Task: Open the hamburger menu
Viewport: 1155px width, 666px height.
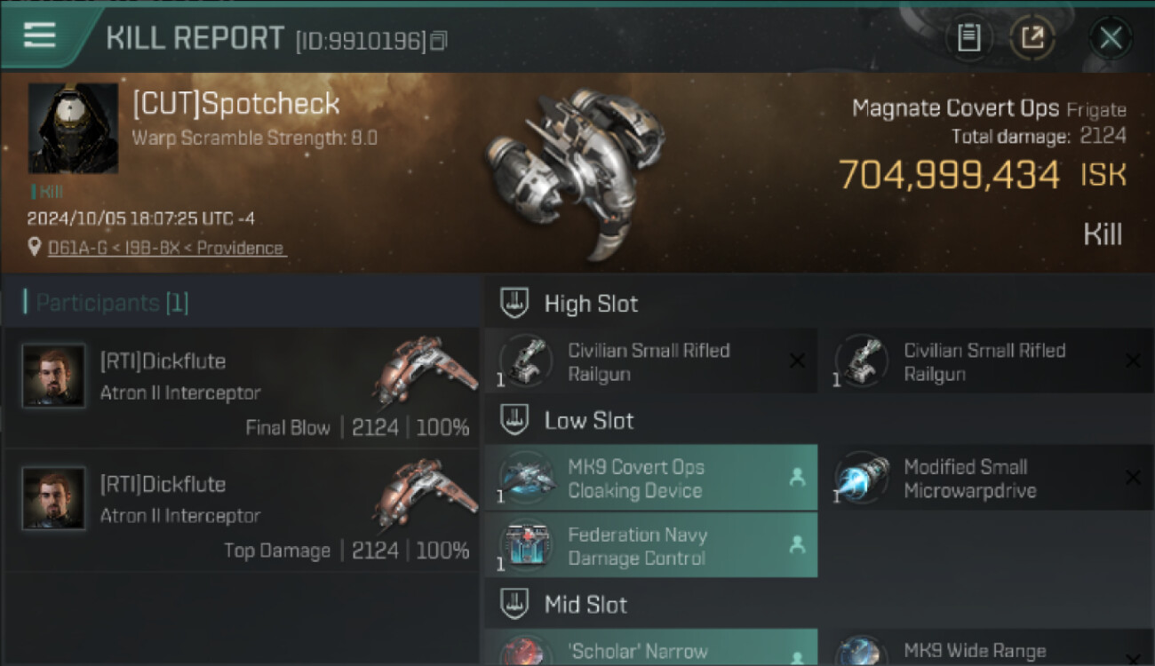Action: tap(40, 36)
